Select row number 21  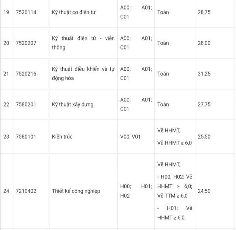pos(6,74)
